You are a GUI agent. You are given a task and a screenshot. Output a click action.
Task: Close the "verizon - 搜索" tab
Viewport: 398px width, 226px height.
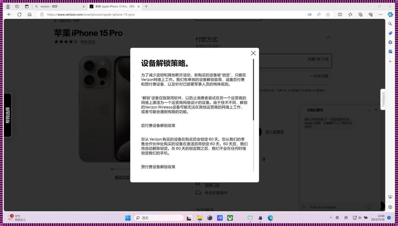pyautogui.click(x=84, y=6)
